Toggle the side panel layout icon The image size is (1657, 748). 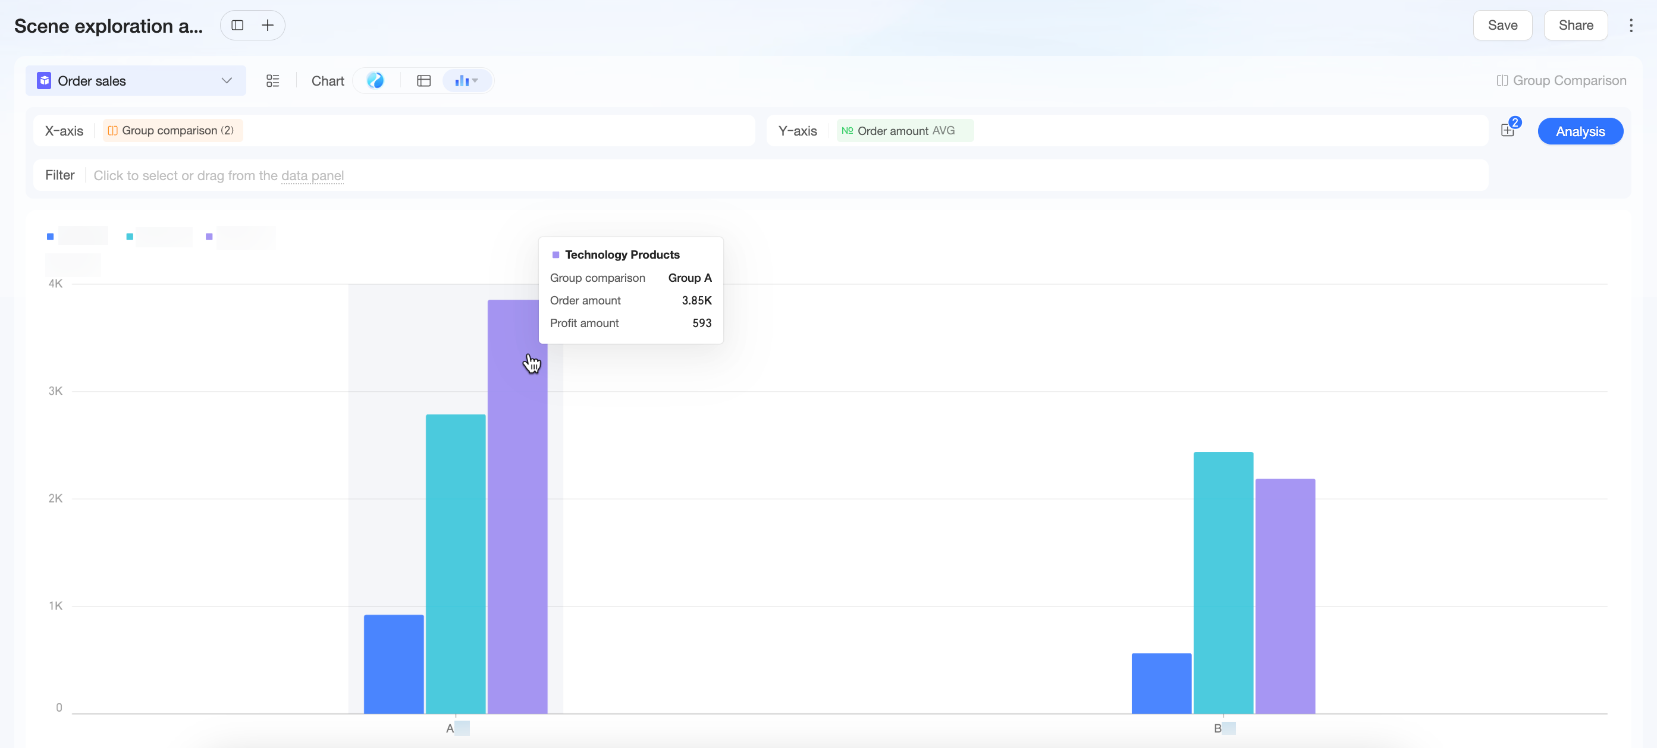click(237, 25)
